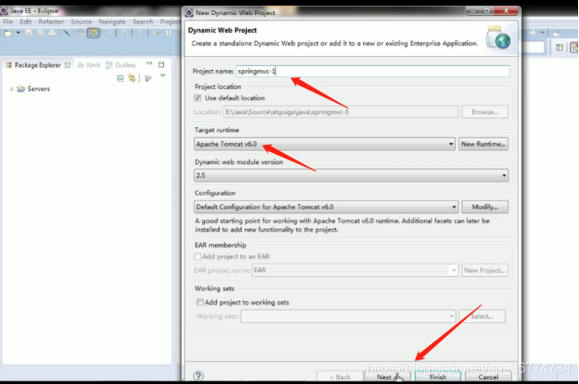Open the forward navigation history dropdown arrow
This screenshot has width=579, height=384.
(x=542, y=33)
